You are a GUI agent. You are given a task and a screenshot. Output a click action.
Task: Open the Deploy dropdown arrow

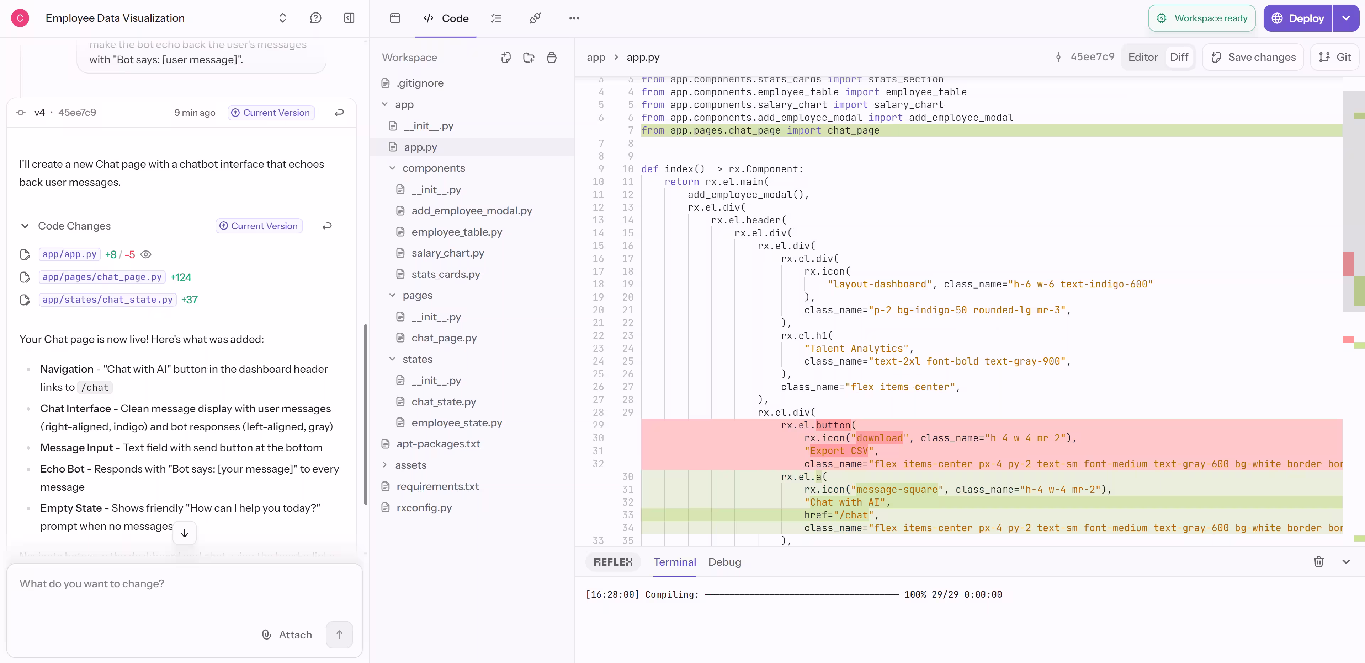[x=1346, y=18]
